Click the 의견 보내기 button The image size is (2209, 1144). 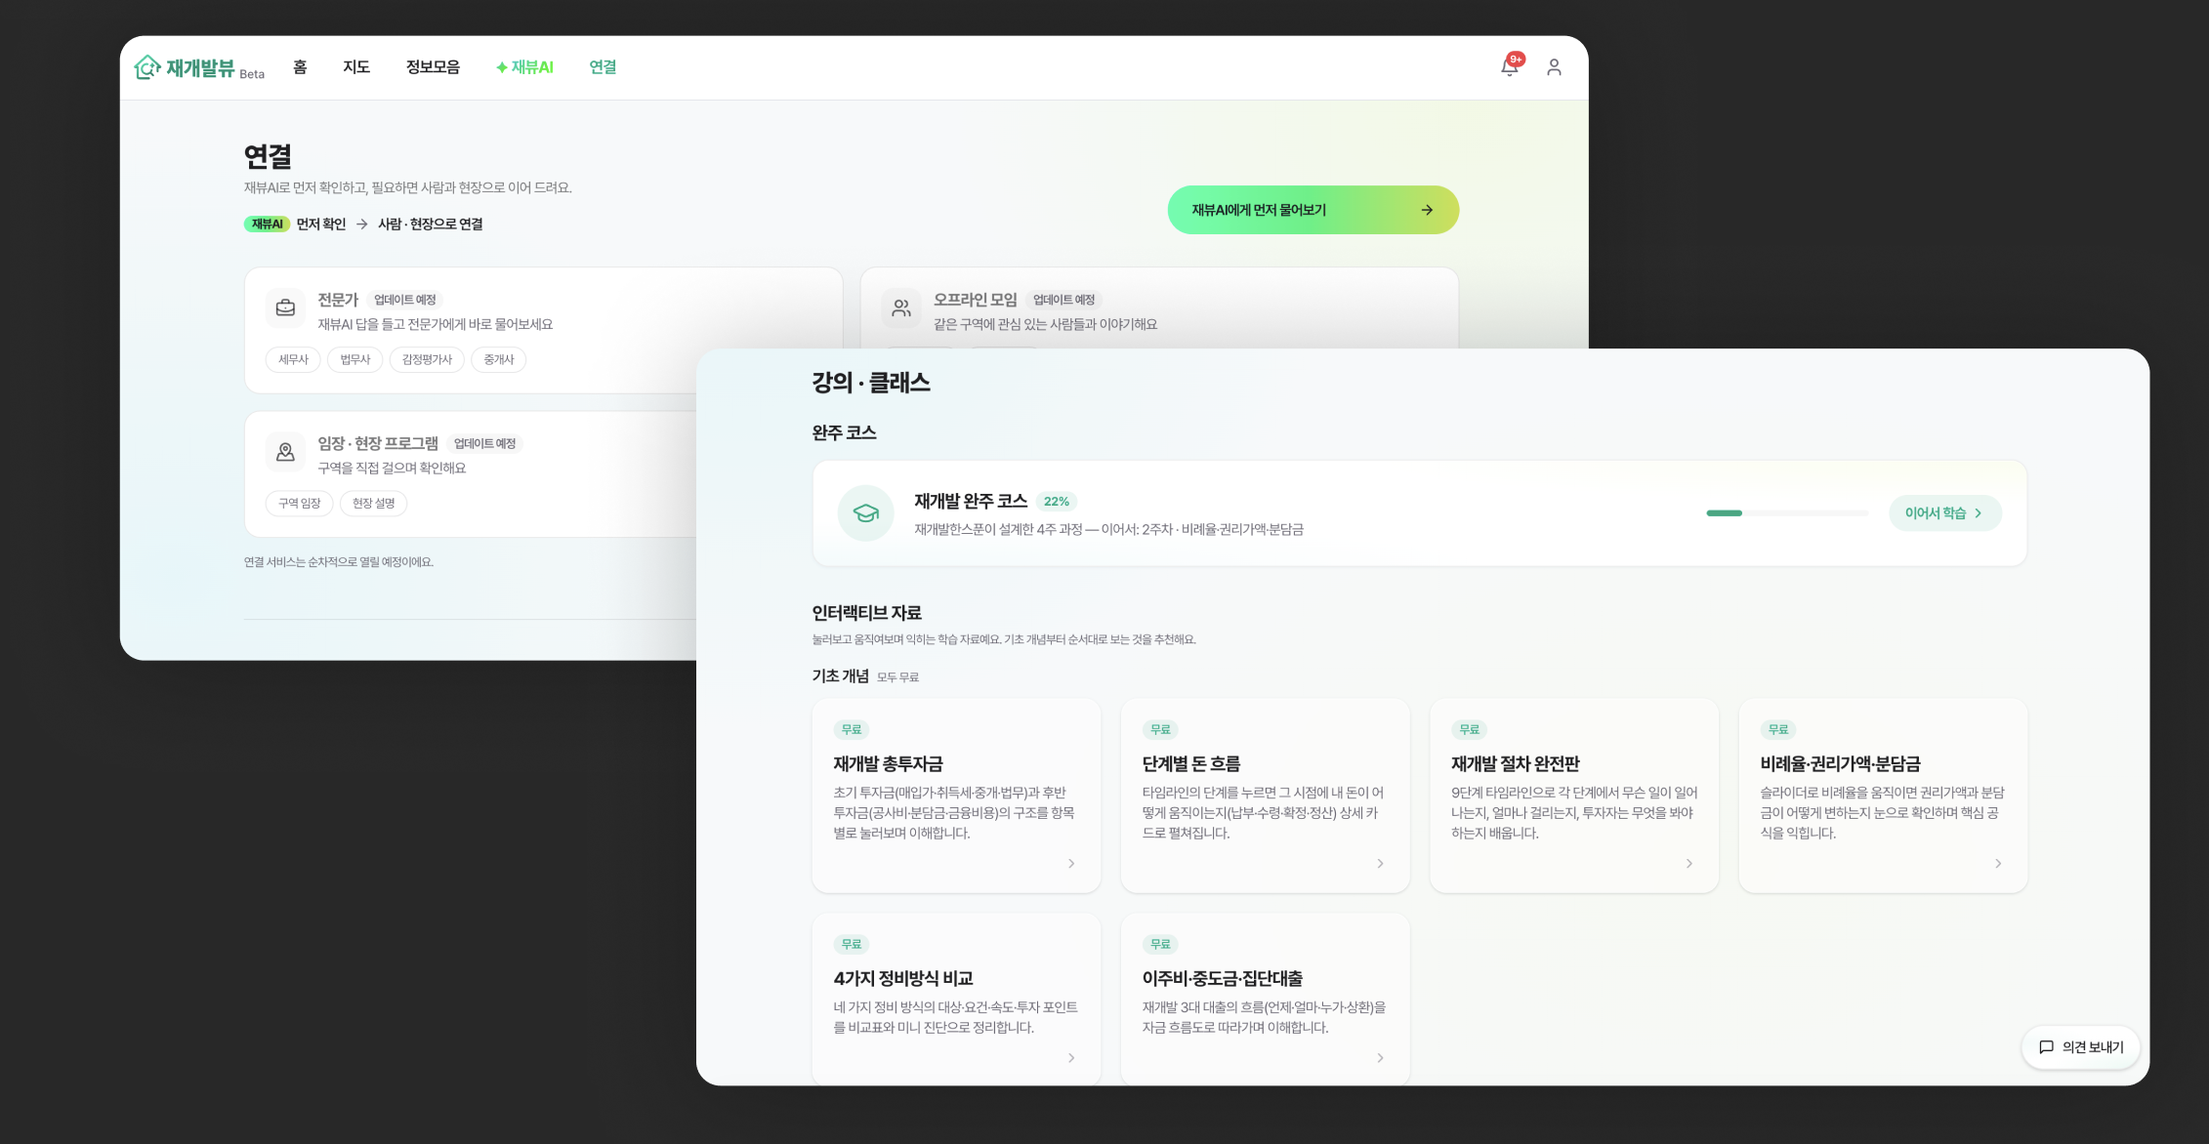[x=2081, y=1047]
